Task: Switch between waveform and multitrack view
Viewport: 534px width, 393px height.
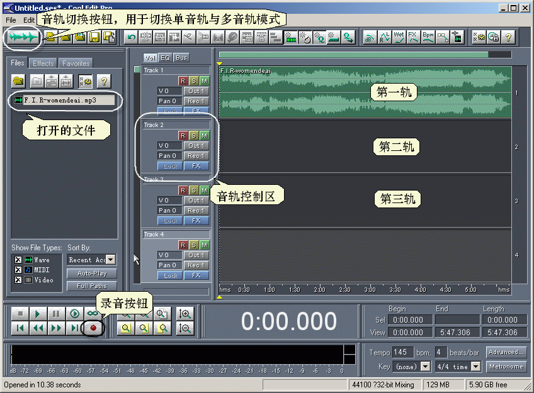Action: tap(23, 36)
